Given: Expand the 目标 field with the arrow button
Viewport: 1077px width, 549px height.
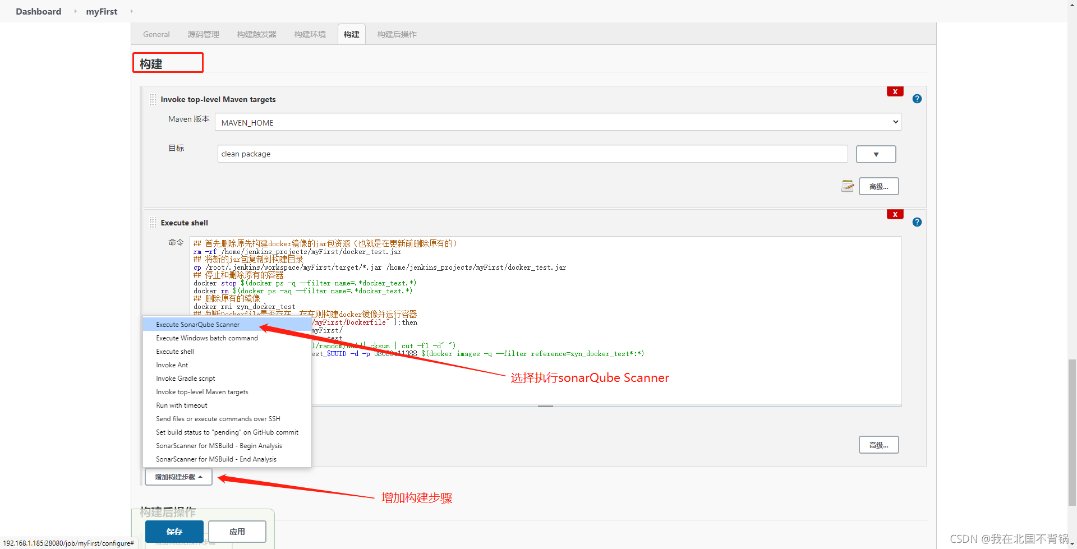Looking at the screenshot, I should (x=876, y=154).
